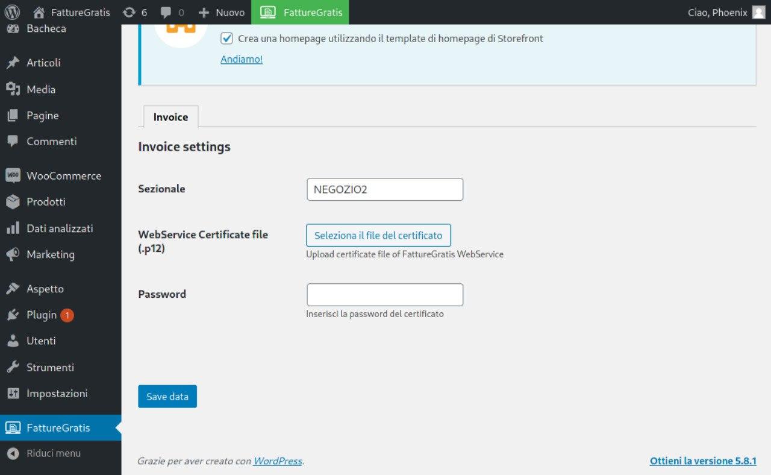Click the Sezionale input with NEGOZIO2
The image size is (771, 475).
[x=385, y=189]
